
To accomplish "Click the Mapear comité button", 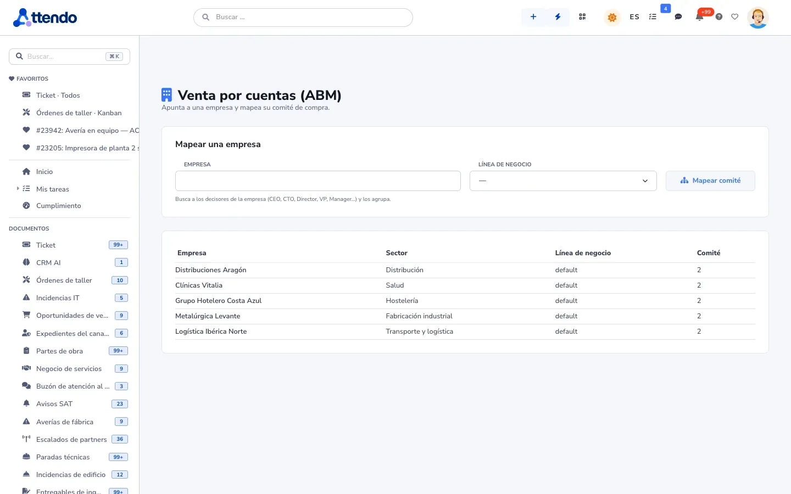I will point(710,181).
